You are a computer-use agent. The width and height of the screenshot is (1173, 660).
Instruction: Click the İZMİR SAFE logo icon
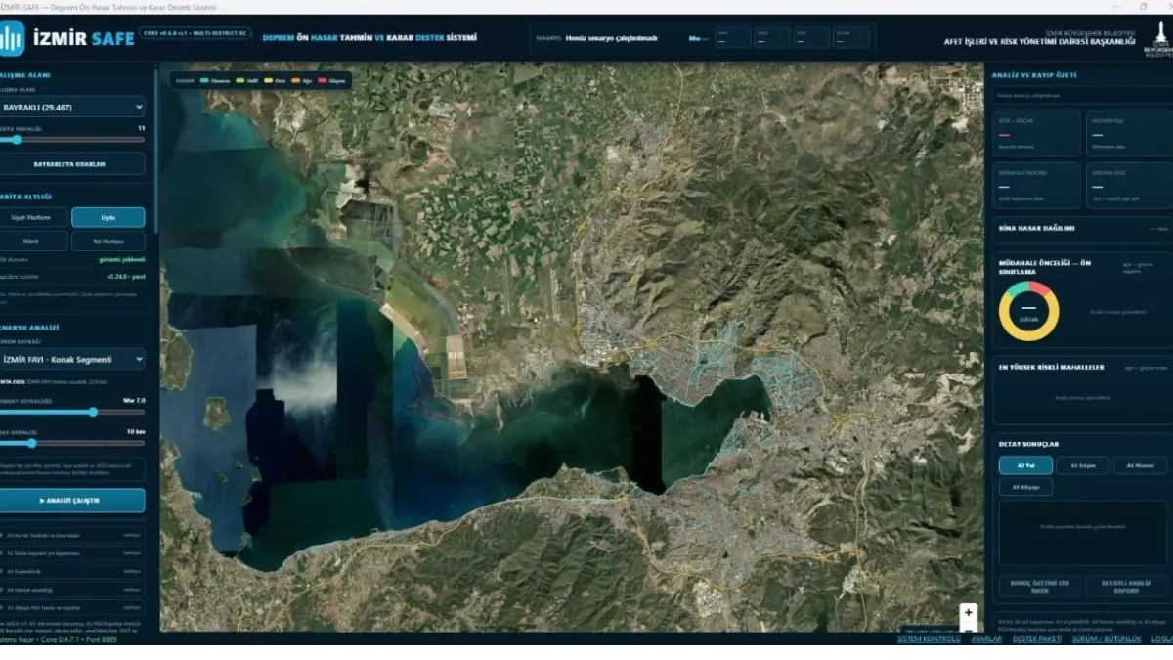tap(12, 38)
